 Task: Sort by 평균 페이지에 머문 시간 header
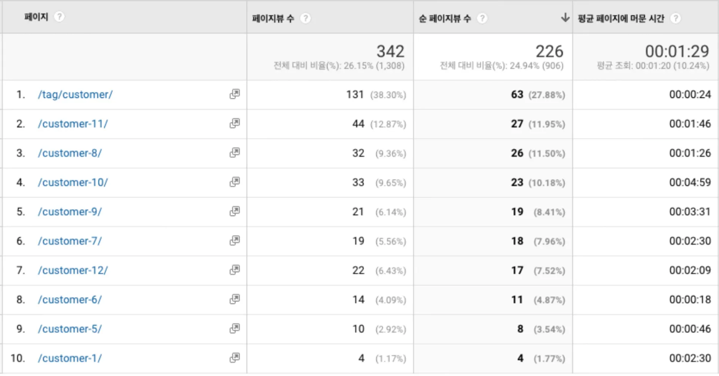click(x=621, y=19)
